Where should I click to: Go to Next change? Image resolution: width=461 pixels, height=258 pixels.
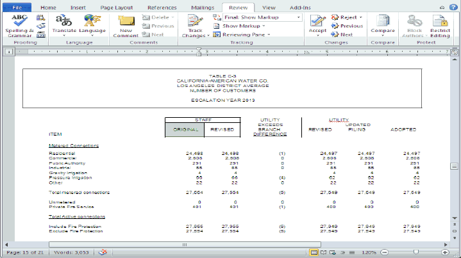(x=342, y=35)
